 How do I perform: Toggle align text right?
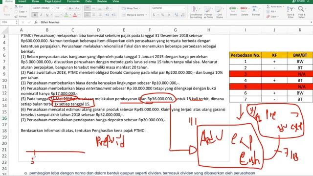click(100, 15)
